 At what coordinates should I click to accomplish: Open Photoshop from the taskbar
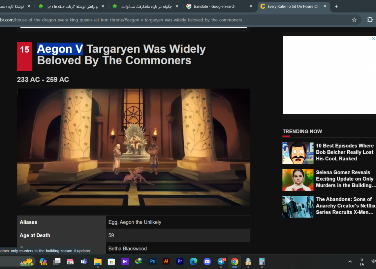pos(152,261)
